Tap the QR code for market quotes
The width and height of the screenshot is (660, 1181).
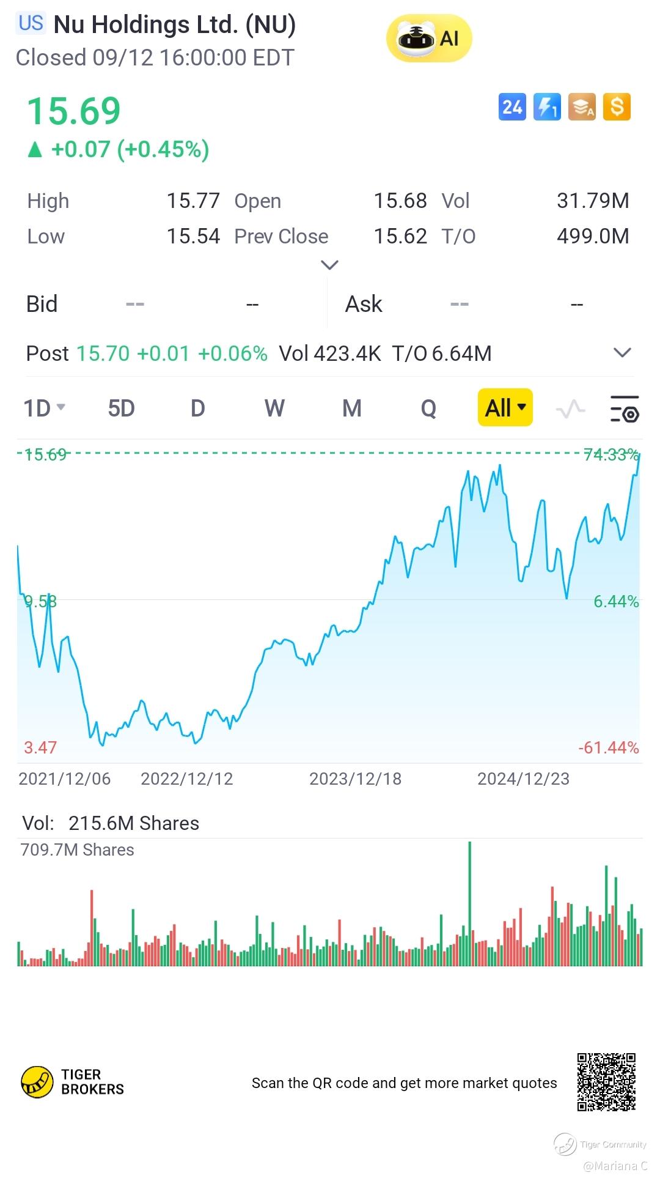click(x=606, y=1082)
